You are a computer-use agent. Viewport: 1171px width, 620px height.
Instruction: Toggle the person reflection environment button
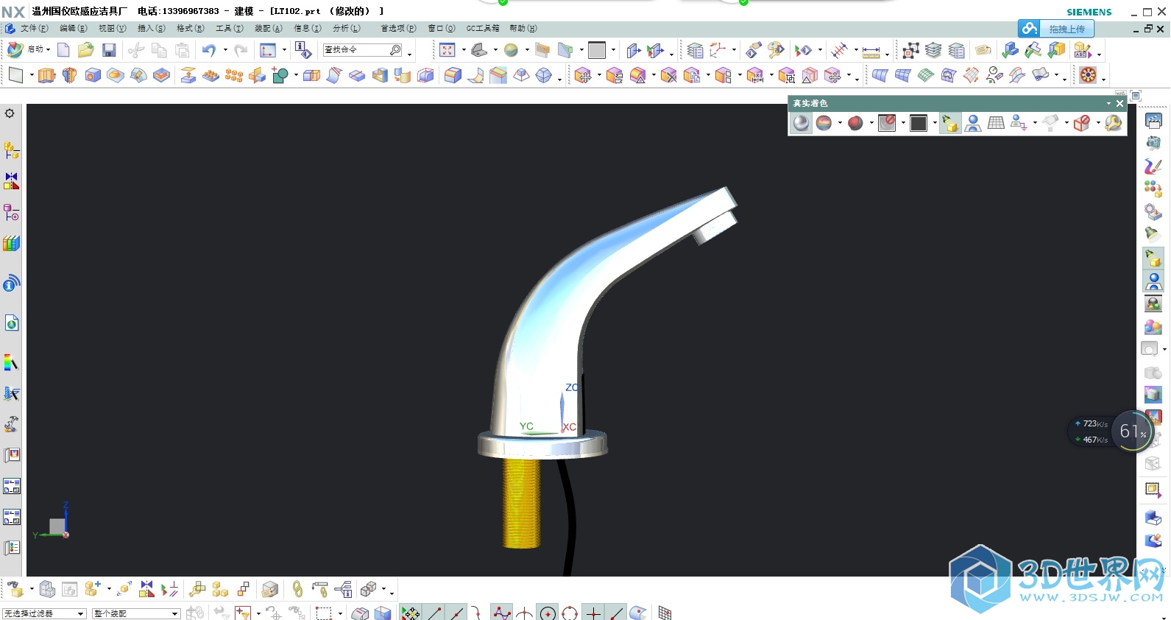pyautogui.click(x=972, y=123)
